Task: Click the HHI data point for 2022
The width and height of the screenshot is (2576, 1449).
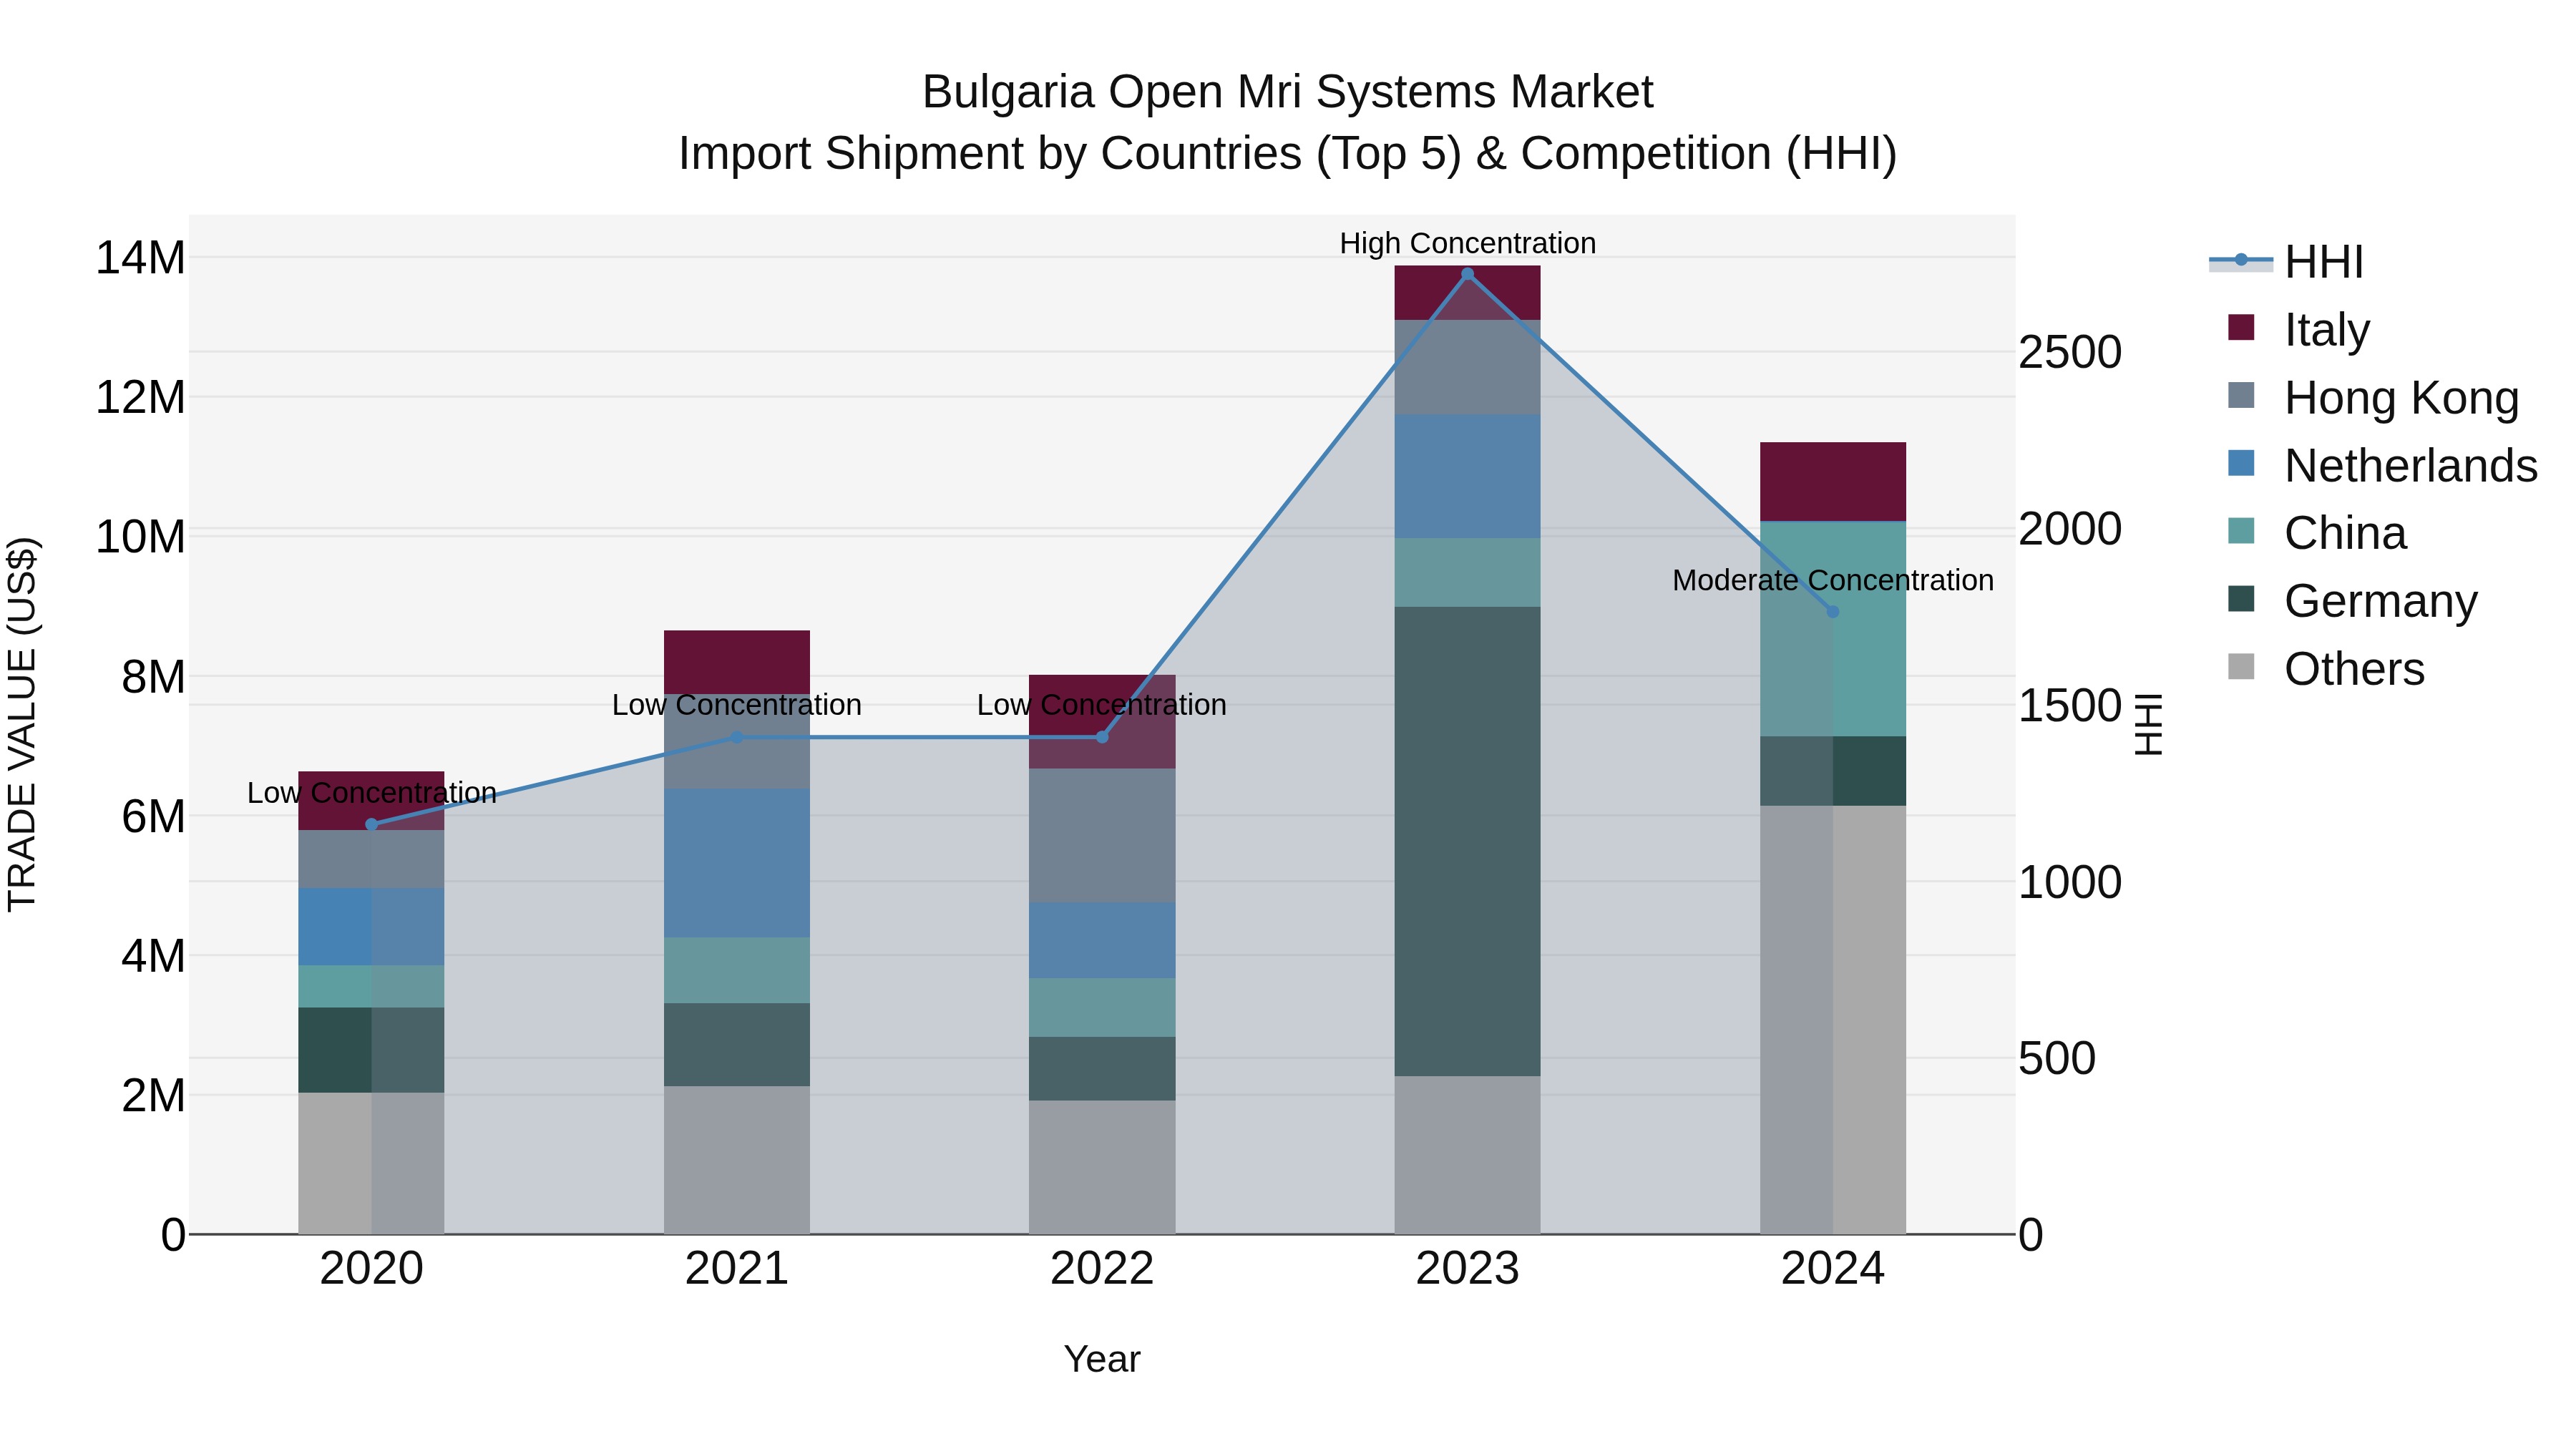Action: click(x=1102, y=737)
